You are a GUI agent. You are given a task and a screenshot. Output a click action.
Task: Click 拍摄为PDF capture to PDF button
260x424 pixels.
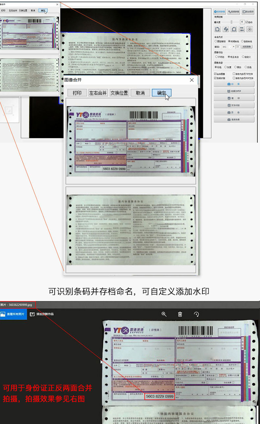234,91
